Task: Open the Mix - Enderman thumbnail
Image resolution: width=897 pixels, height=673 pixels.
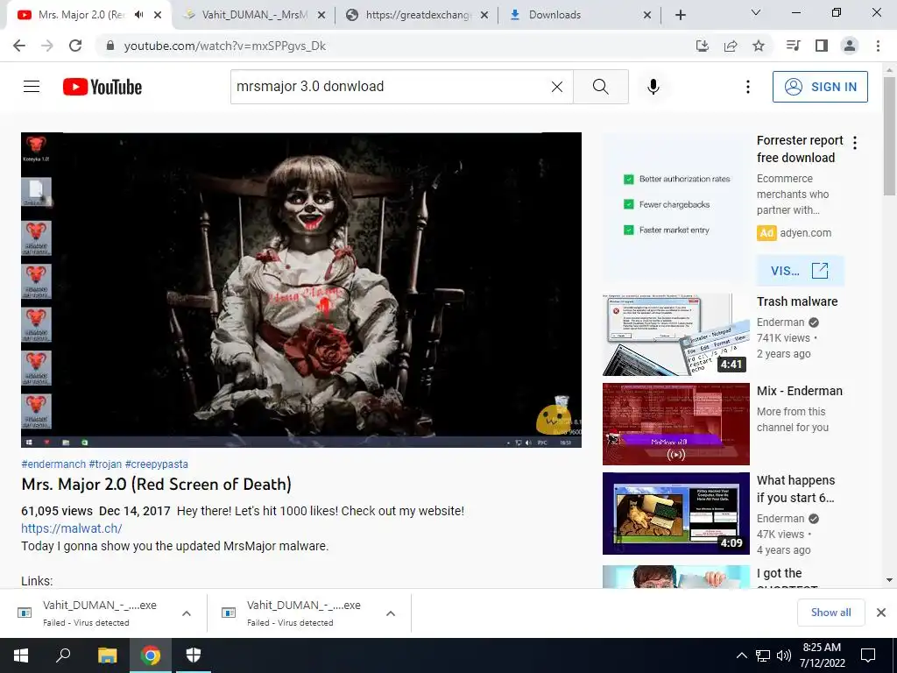Action: (x=675, y=424)
